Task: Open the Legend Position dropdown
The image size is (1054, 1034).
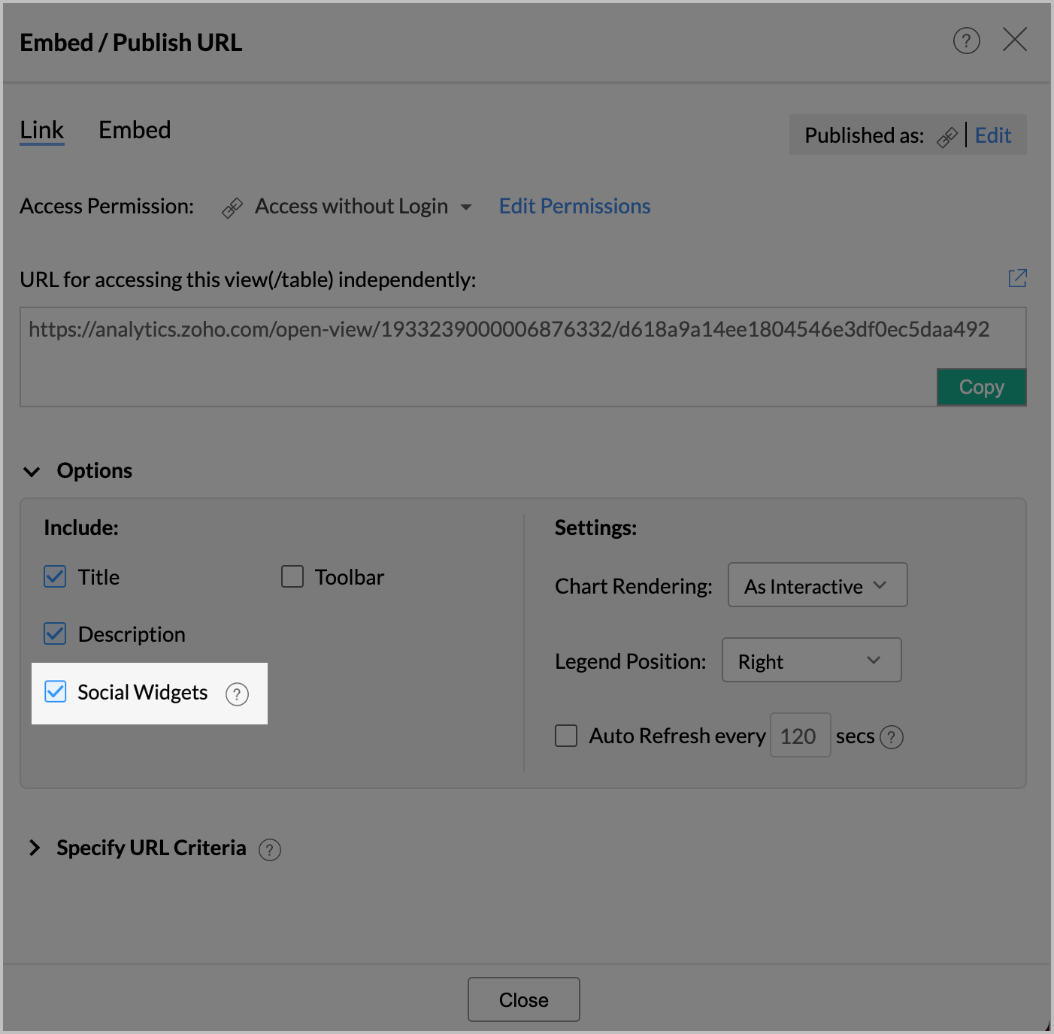Action: click(x=811, y=660)
